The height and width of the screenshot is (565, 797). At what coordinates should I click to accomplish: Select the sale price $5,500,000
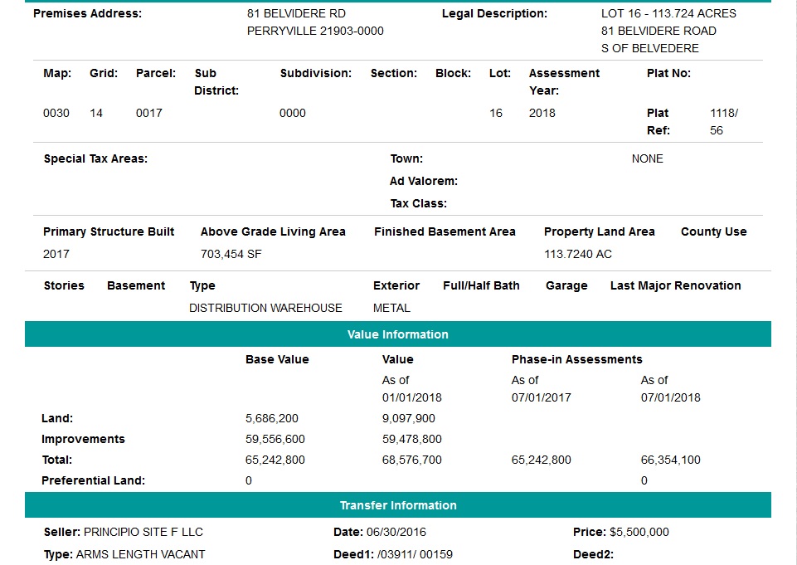[x=639, y=532]
